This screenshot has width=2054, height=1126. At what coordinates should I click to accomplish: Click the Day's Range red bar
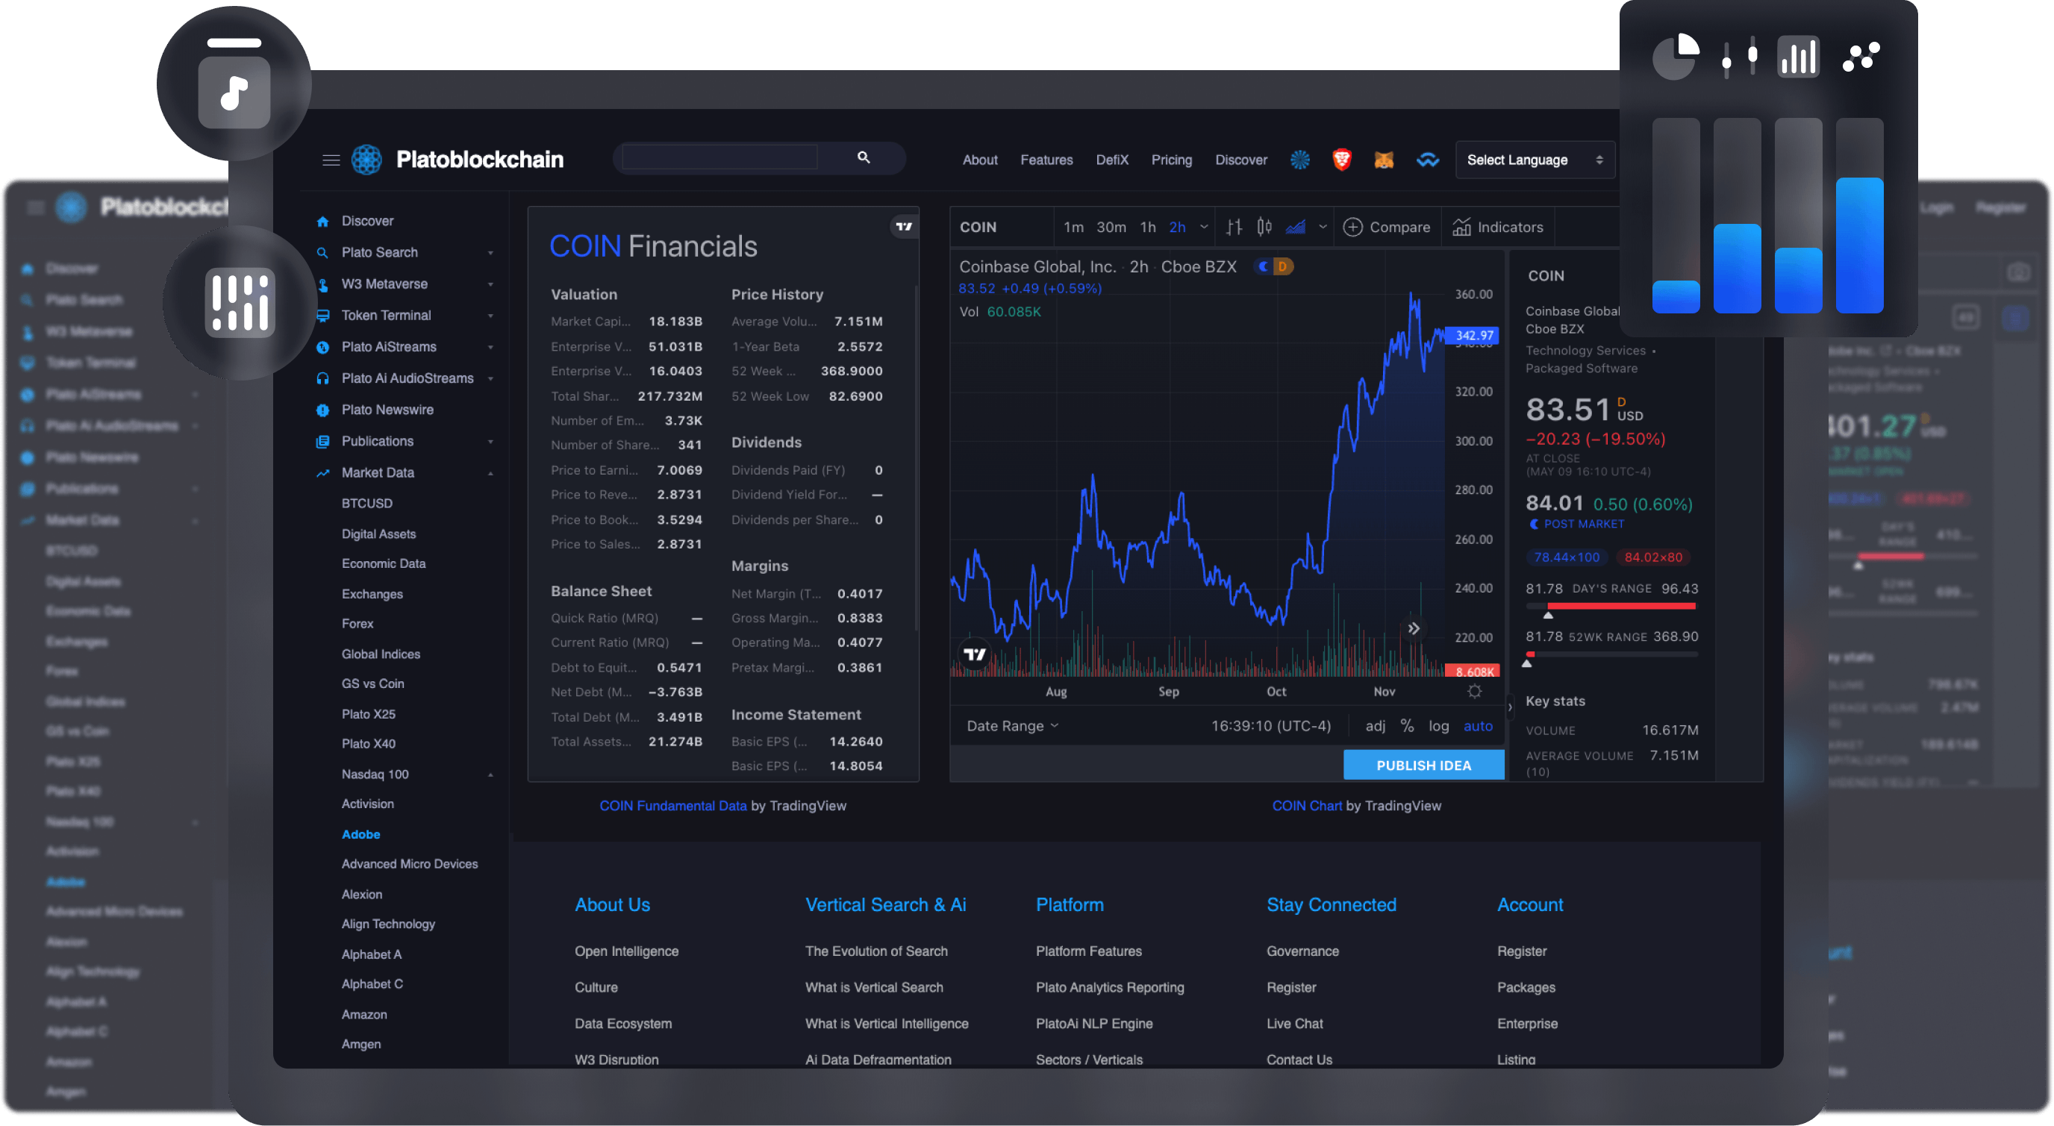pyautogui.click(x=1620, y=606)
